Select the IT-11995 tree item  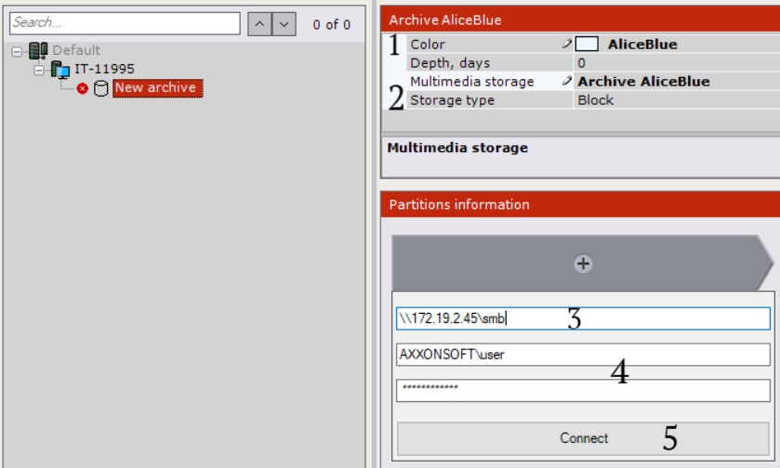(104, 70)
